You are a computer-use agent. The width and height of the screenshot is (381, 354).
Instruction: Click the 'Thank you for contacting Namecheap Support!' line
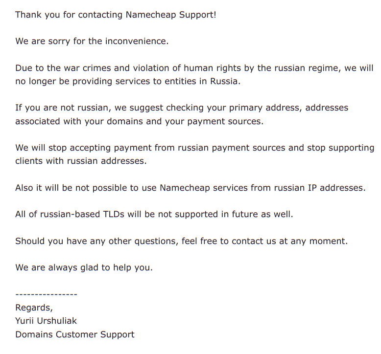click(116, 15)
